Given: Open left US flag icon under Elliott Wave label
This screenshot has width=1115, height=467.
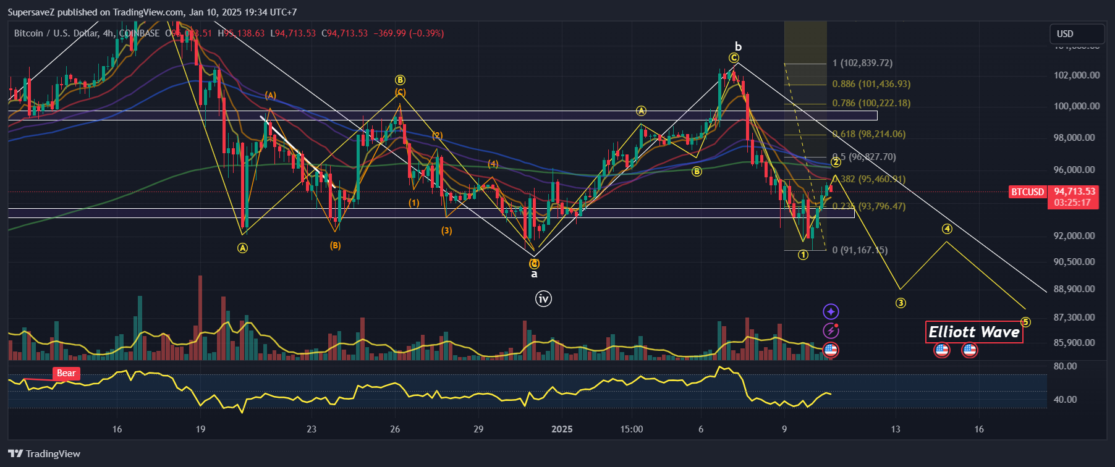Looking at the screenshot, I should (941, 350).
